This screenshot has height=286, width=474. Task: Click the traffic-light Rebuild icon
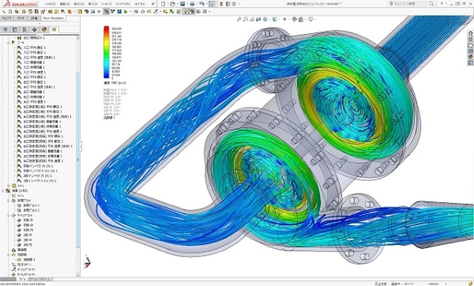[x=221, y=4]
